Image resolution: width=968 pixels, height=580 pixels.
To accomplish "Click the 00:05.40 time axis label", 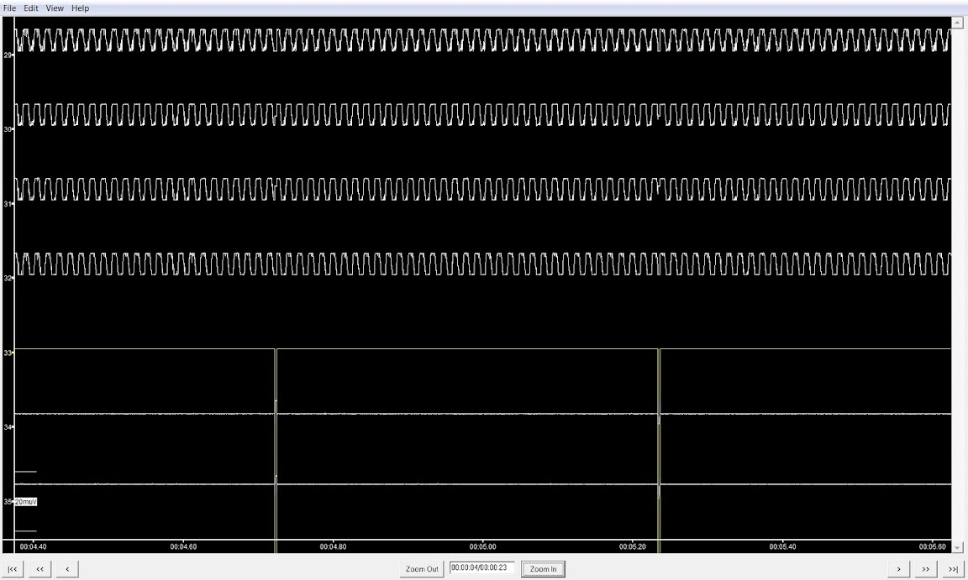I will (783, 546).
